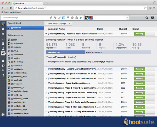Select @Ow_ly Twitter account
The height and width of the screenshot is (127, 157).
coord(13,51)
